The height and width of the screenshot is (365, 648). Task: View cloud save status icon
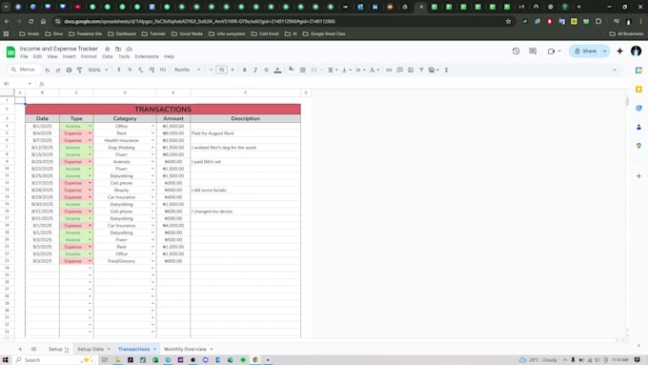tap(129, 49)
